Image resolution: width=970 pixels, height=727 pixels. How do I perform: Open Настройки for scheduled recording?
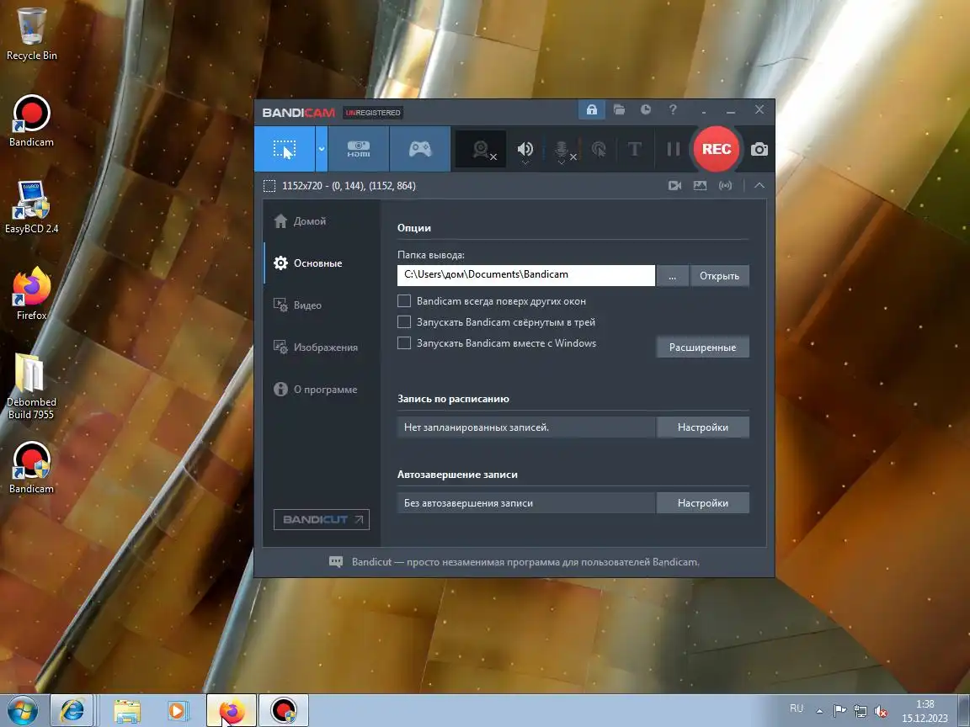(x=703, y=427)
